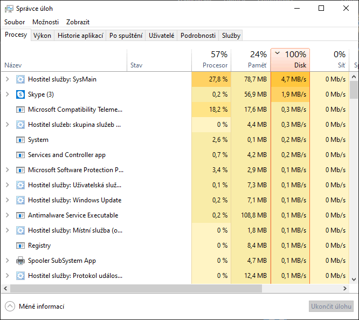Image resolution: width=359 pixels, height=320 pixels.
Task: Open the Soubor menu
Action: (15, 22)
